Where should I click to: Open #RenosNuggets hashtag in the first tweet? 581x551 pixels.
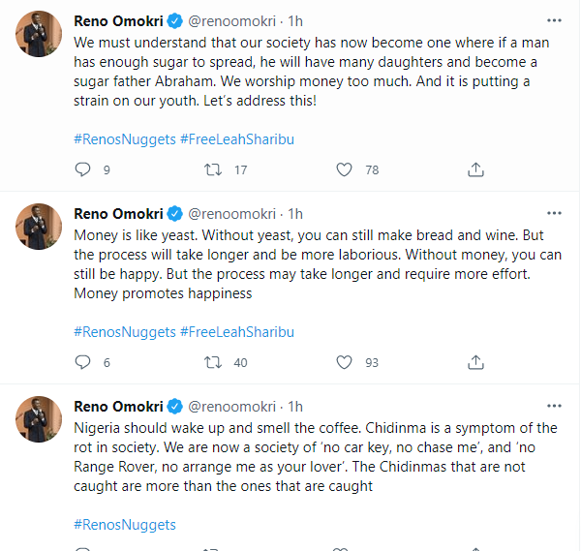coord(125,138)
